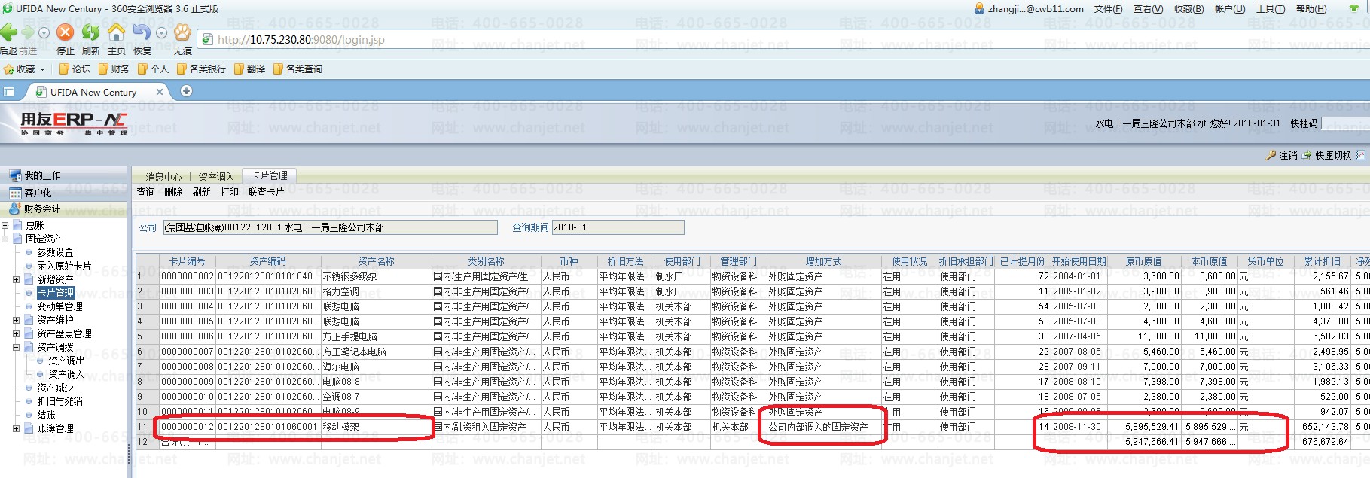Viewport: 1370px width, 478px height.
Task: Open the 财务会计 panel
Action: (63, 209)
